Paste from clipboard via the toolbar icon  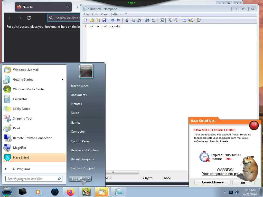[x=139, y=20]
